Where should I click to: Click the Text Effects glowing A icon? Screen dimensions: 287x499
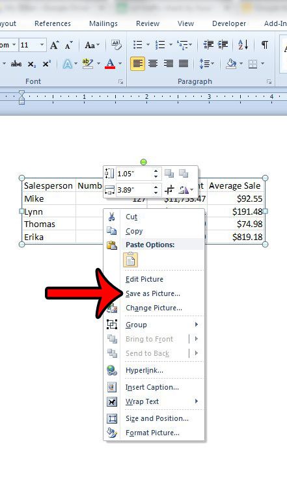pyautogui.click(x=68, y=64)
